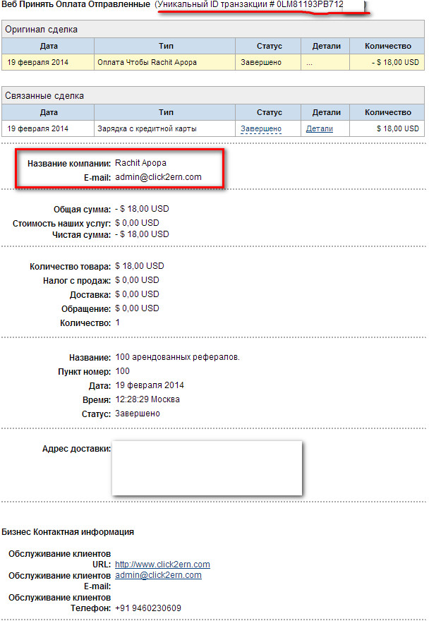Image resolution: width=429 pixels, height=621 pixels.
Task: Click the customer service email link at the bottom
Action: (158, 575)
